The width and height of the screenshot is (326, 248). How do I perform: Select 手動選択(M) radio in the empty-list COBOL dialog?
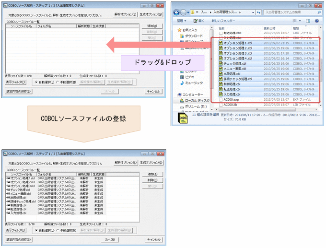pos(58,82)
